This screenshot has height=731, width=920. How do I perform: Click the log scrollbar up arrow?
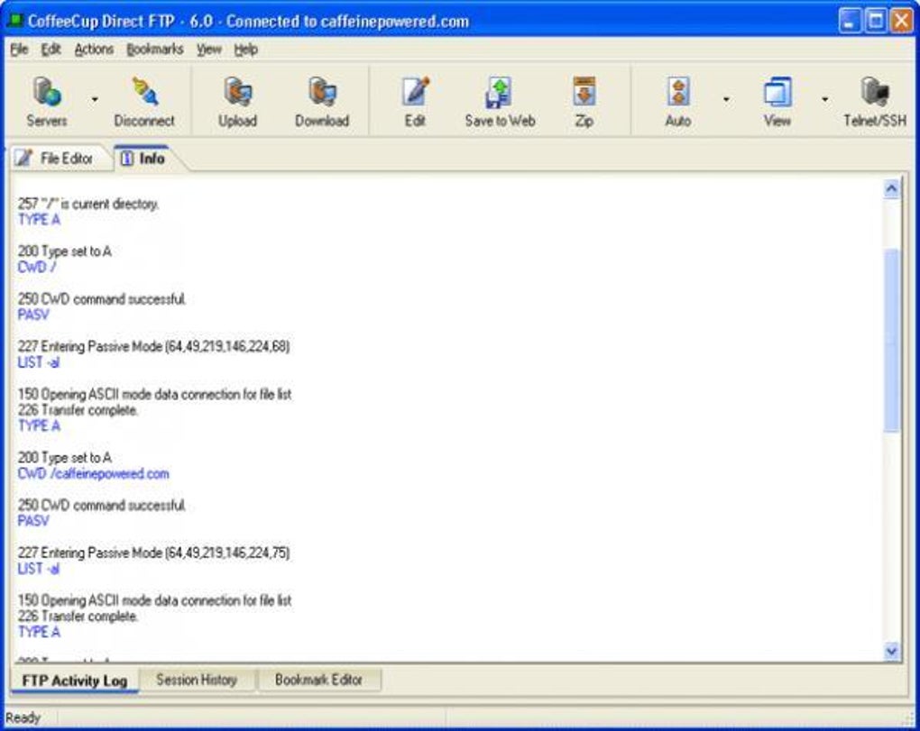click(891, 188)
